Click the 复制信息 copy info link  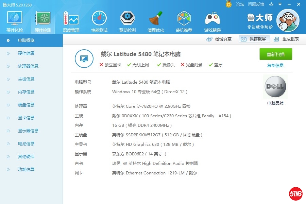[275, 66]
